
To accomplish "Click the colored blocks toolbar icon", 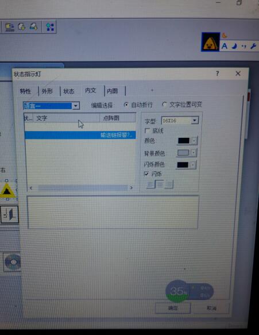I will tap(50, 27).
